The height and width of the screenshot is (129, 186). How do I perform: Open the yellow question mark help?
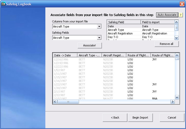coord(181,15)
